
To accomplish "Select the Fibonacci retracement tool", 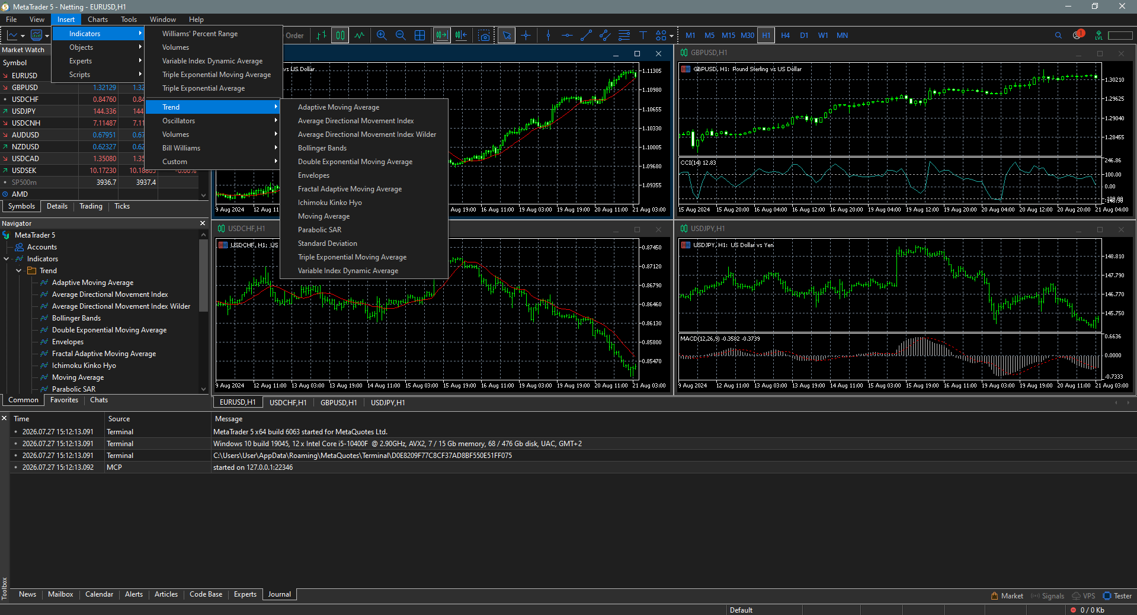I will click(624, 36).
